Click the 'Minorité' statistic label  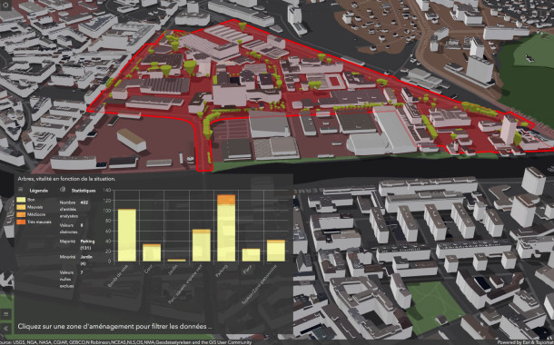[x=67, y=257]
